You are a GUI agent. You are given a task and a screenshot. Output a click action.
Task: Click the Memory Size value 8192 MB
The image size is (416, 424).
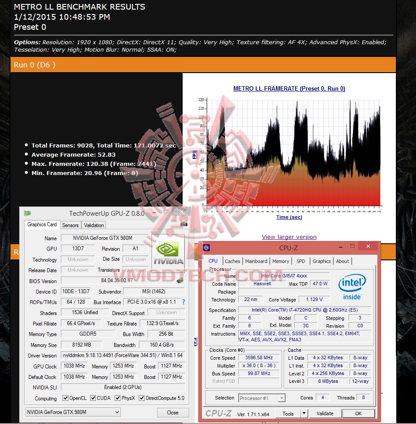[x=81, y=345]
